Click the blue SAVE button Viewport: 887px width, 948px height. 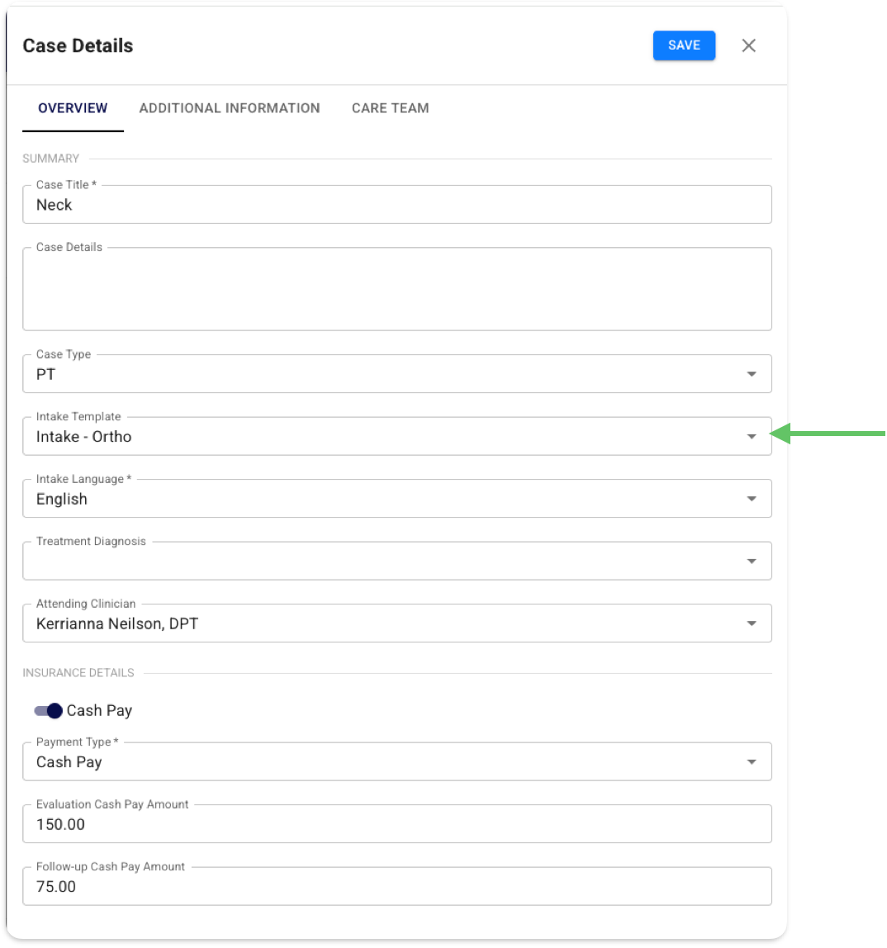point(684,45)
